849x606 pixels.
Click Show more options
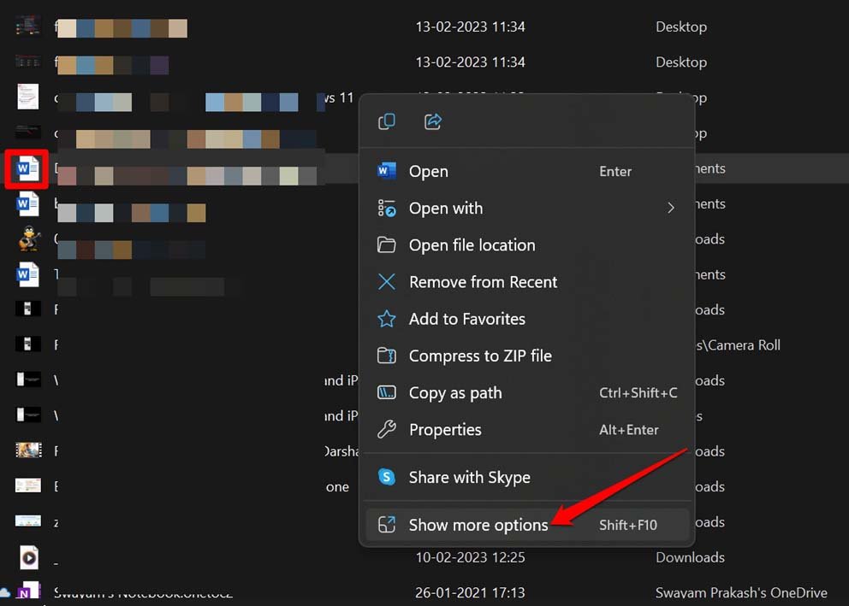(x=478, y=525)
